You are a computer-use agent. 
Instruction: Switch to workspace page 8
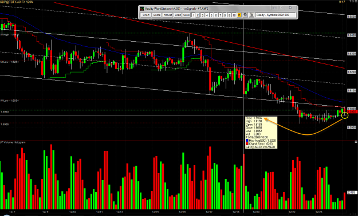[225, 15]
